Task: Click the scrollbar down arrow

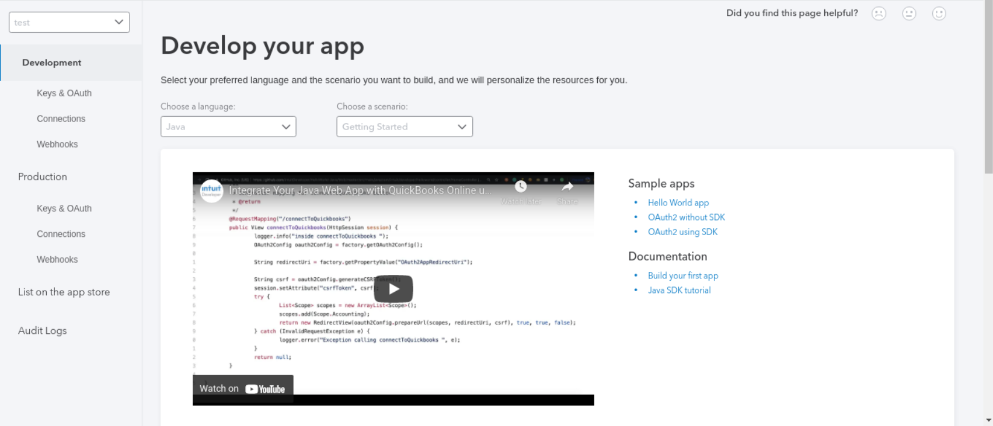Action: (x=988, y=420)
